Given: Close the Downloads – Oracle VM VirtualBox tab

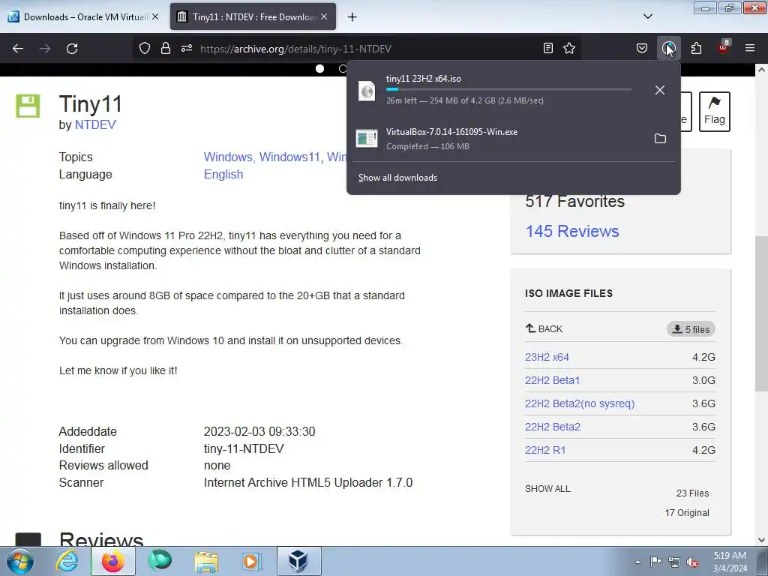Looking at the screenshot, I should [x=155, y=16].
